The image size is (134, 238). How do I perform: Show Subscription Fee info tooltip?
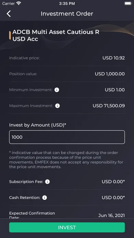click(x=48, y=182)
